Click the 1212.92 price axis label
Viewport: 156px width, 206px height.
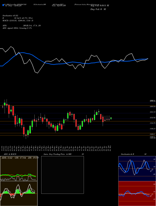coord(153,118)
